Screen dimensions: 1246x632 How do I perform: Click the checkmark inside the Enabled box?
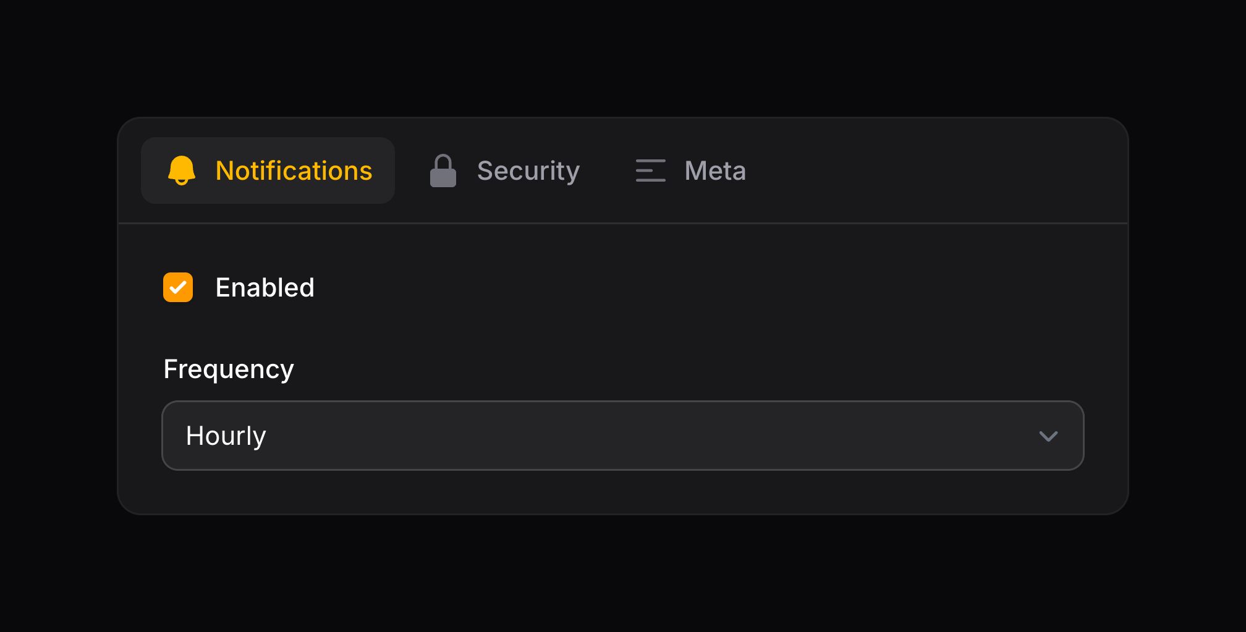click(177, 287)
